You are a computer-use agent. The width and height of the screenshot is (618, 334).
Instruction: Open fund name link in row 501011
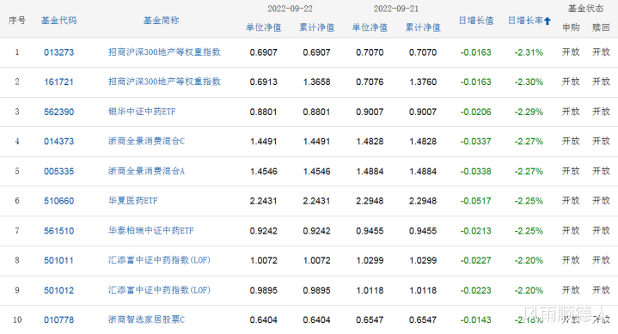coord(159,260)
